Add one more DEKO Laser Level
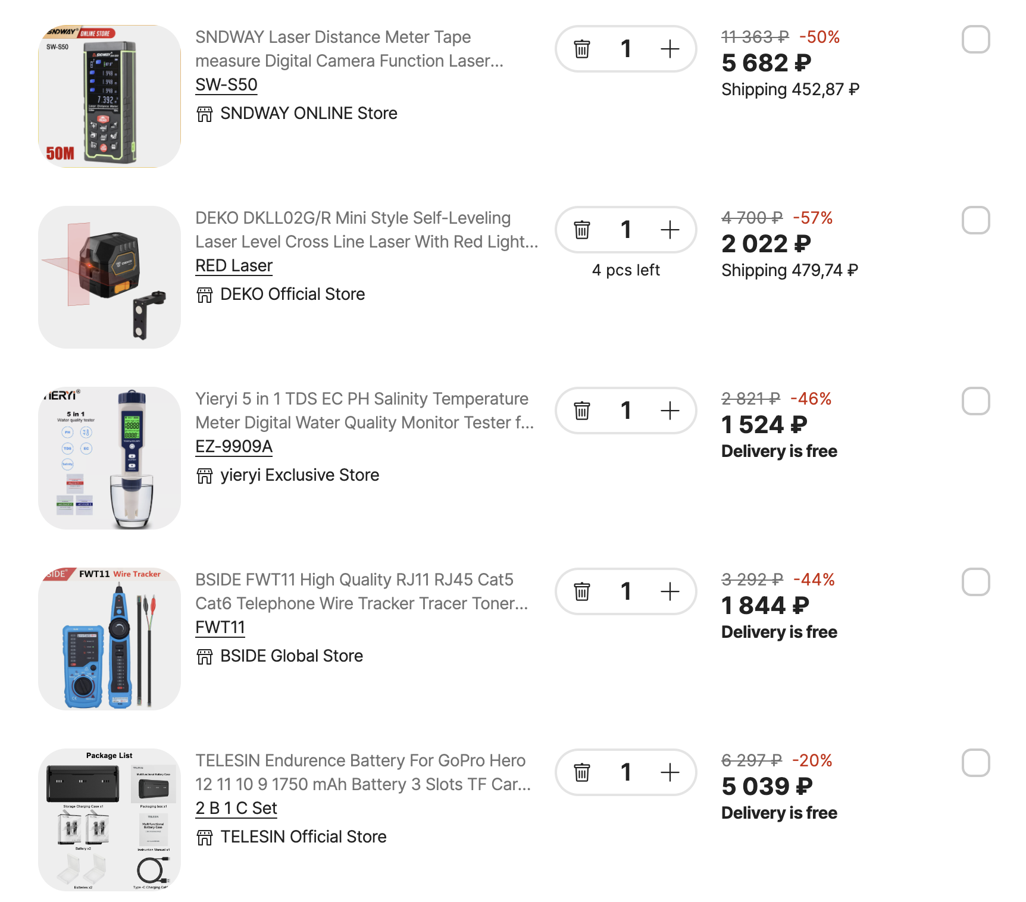Screen dimensions: 1026x902 pyautogui.click(x=670, y=230)
